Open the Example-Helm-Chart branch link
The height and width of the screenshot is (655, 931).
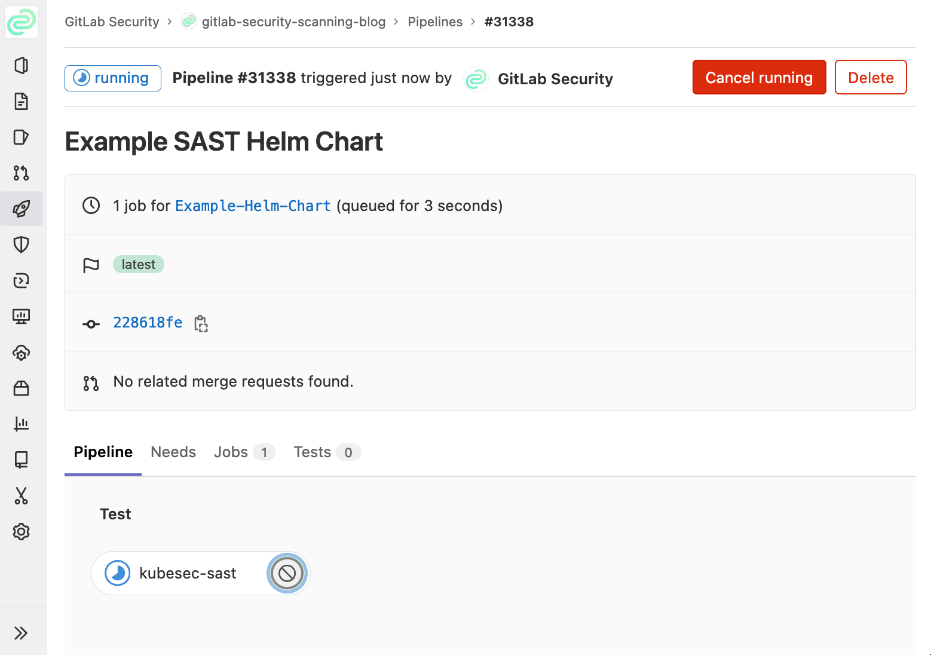[x=253, y=206]
